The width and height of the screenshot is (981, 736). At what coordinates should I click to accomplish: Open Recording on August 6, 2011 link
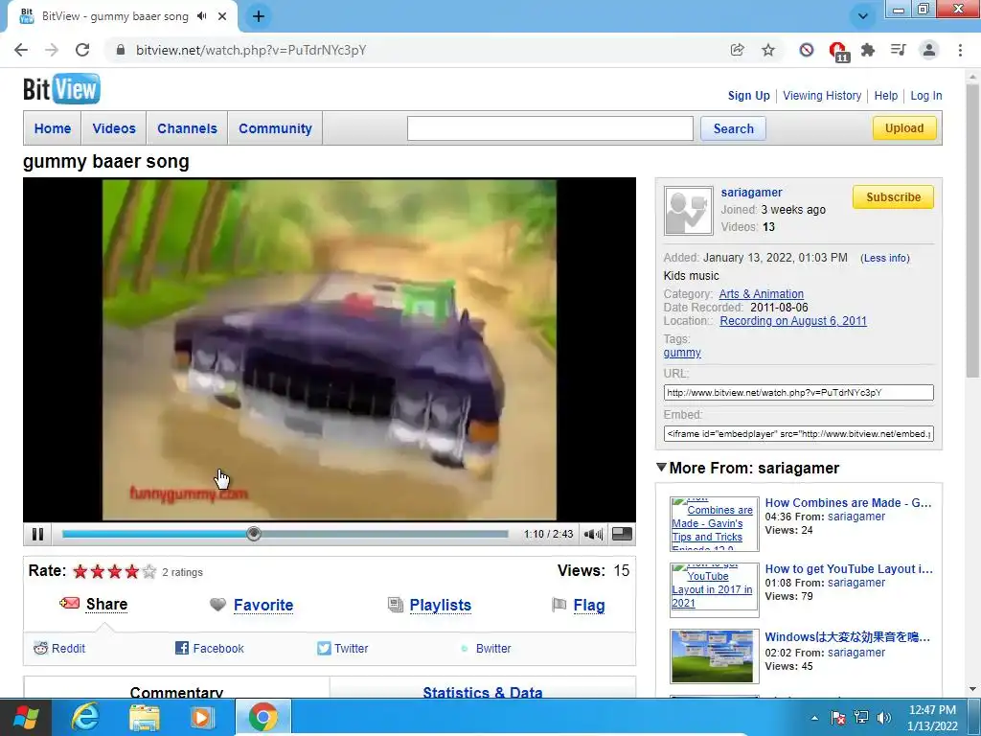coord(793,321)
